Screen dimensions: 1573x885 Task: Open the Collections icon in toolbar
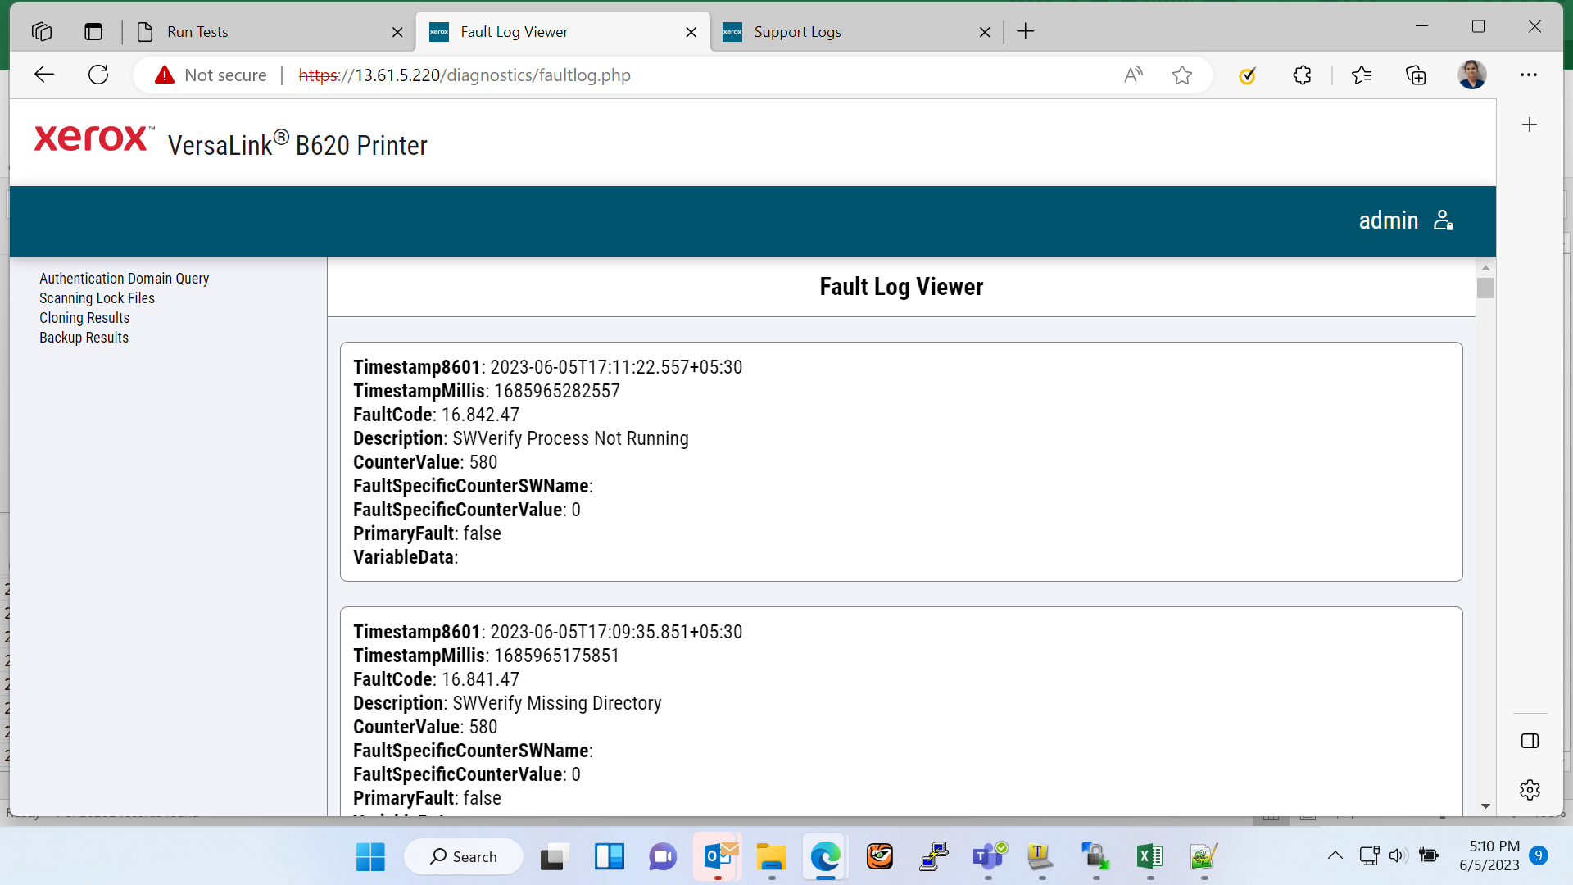click(1416, 75)
